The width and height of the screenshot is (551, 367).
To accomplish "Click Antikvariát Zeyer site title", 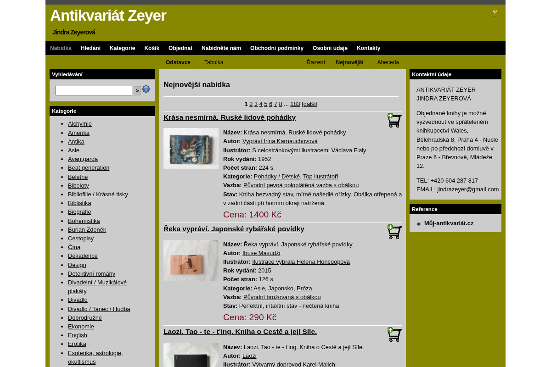I will 108,16.
